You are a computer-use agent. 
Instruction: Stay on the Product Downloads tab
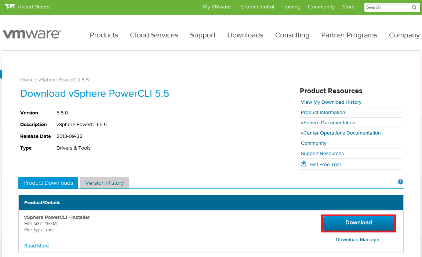point(48,183)
